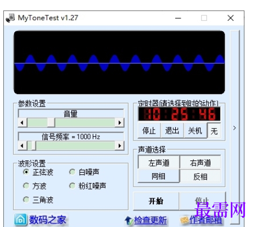Screen dimensions: 256x227
Task: Choose 同相 in-phase mode
Action: point(159,176)
